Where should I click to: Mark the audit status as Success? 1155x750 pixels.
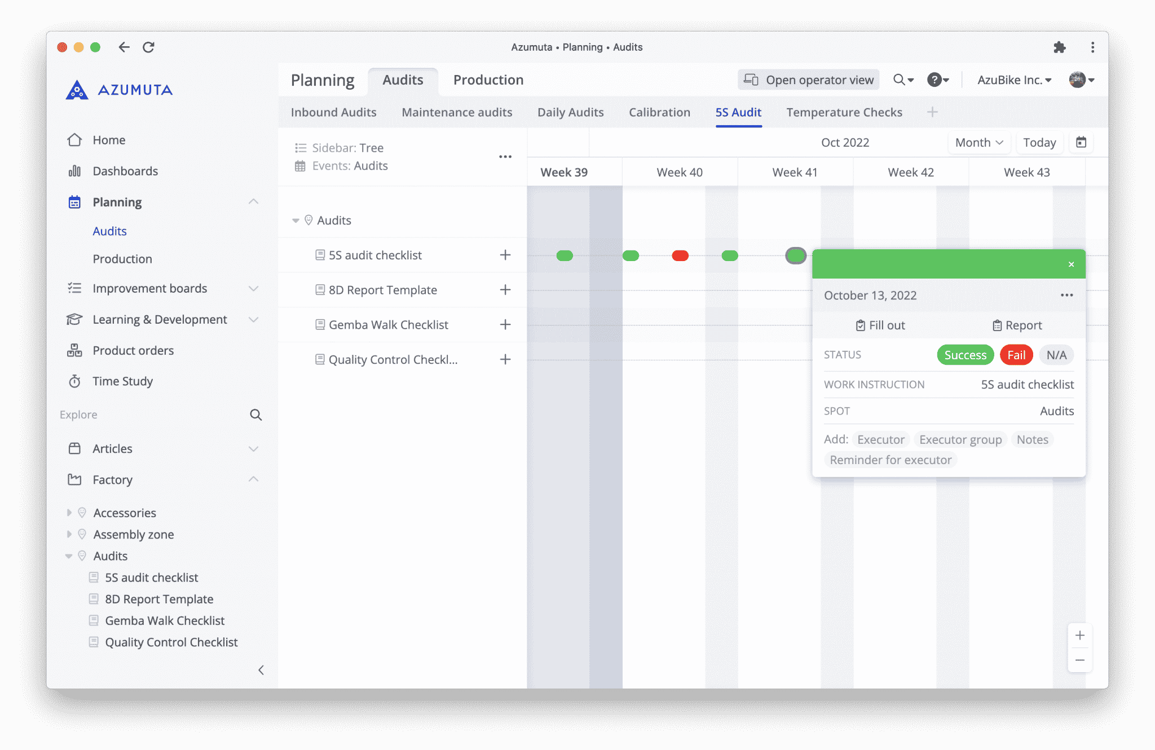pos(965,355)
